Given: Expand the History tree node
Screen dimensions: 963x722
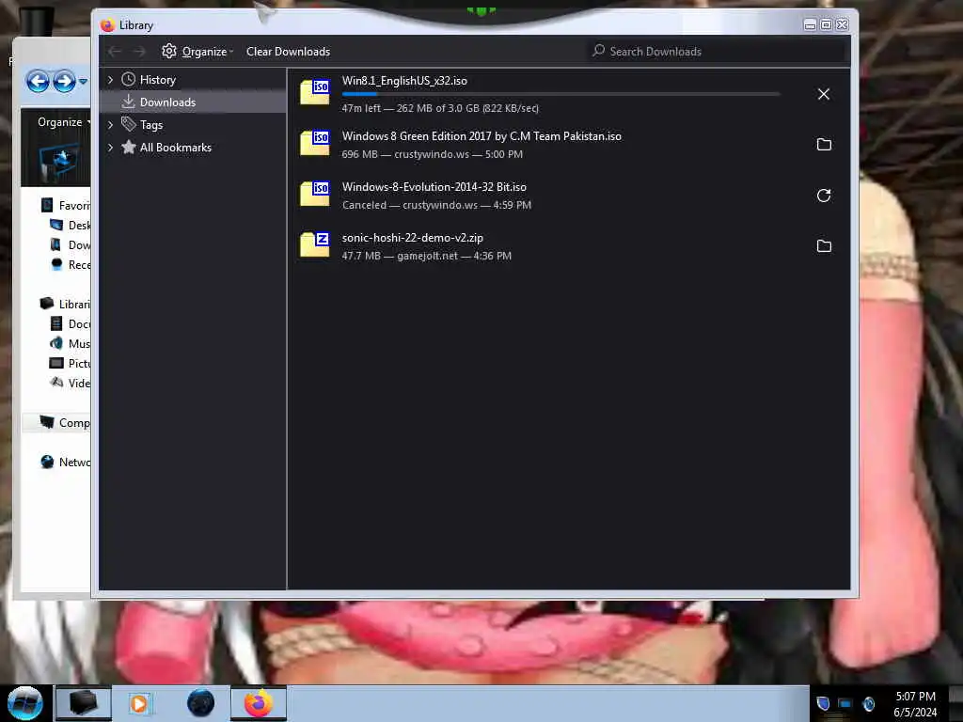Looking at the screenshot, I should tap(111, 80).
